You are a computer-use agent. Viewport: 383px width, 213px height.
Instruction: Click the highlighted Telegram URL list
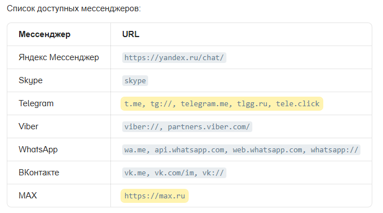(222, 103)
